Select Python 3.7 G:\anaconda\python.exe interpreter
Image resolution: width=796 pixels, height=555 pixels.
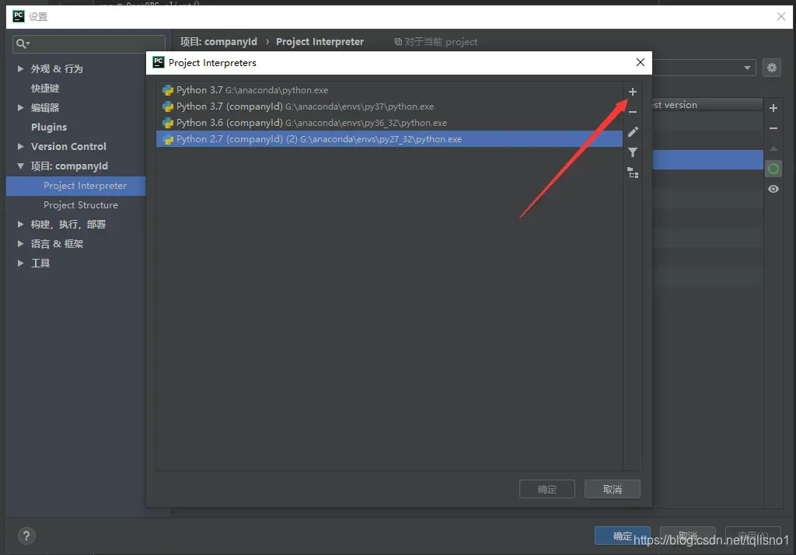pyautogui.click(x=389, y=90)
